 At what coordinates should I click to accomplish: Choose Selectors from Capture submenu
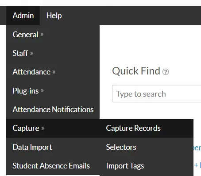coord(147,147)
